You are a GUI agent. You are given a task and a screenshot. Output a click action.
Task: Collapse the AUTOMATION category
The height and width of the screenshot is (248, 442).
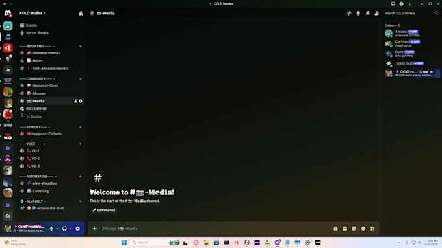pyautogui.click(x=38, y=177)
